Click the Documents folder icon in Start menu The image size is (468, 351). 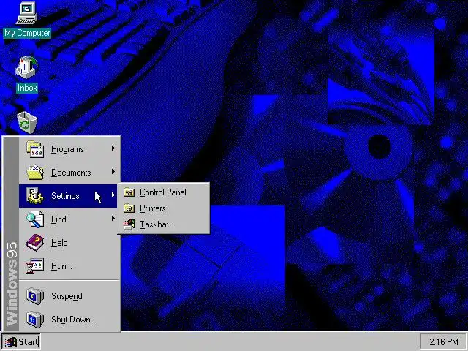(35, 173)
